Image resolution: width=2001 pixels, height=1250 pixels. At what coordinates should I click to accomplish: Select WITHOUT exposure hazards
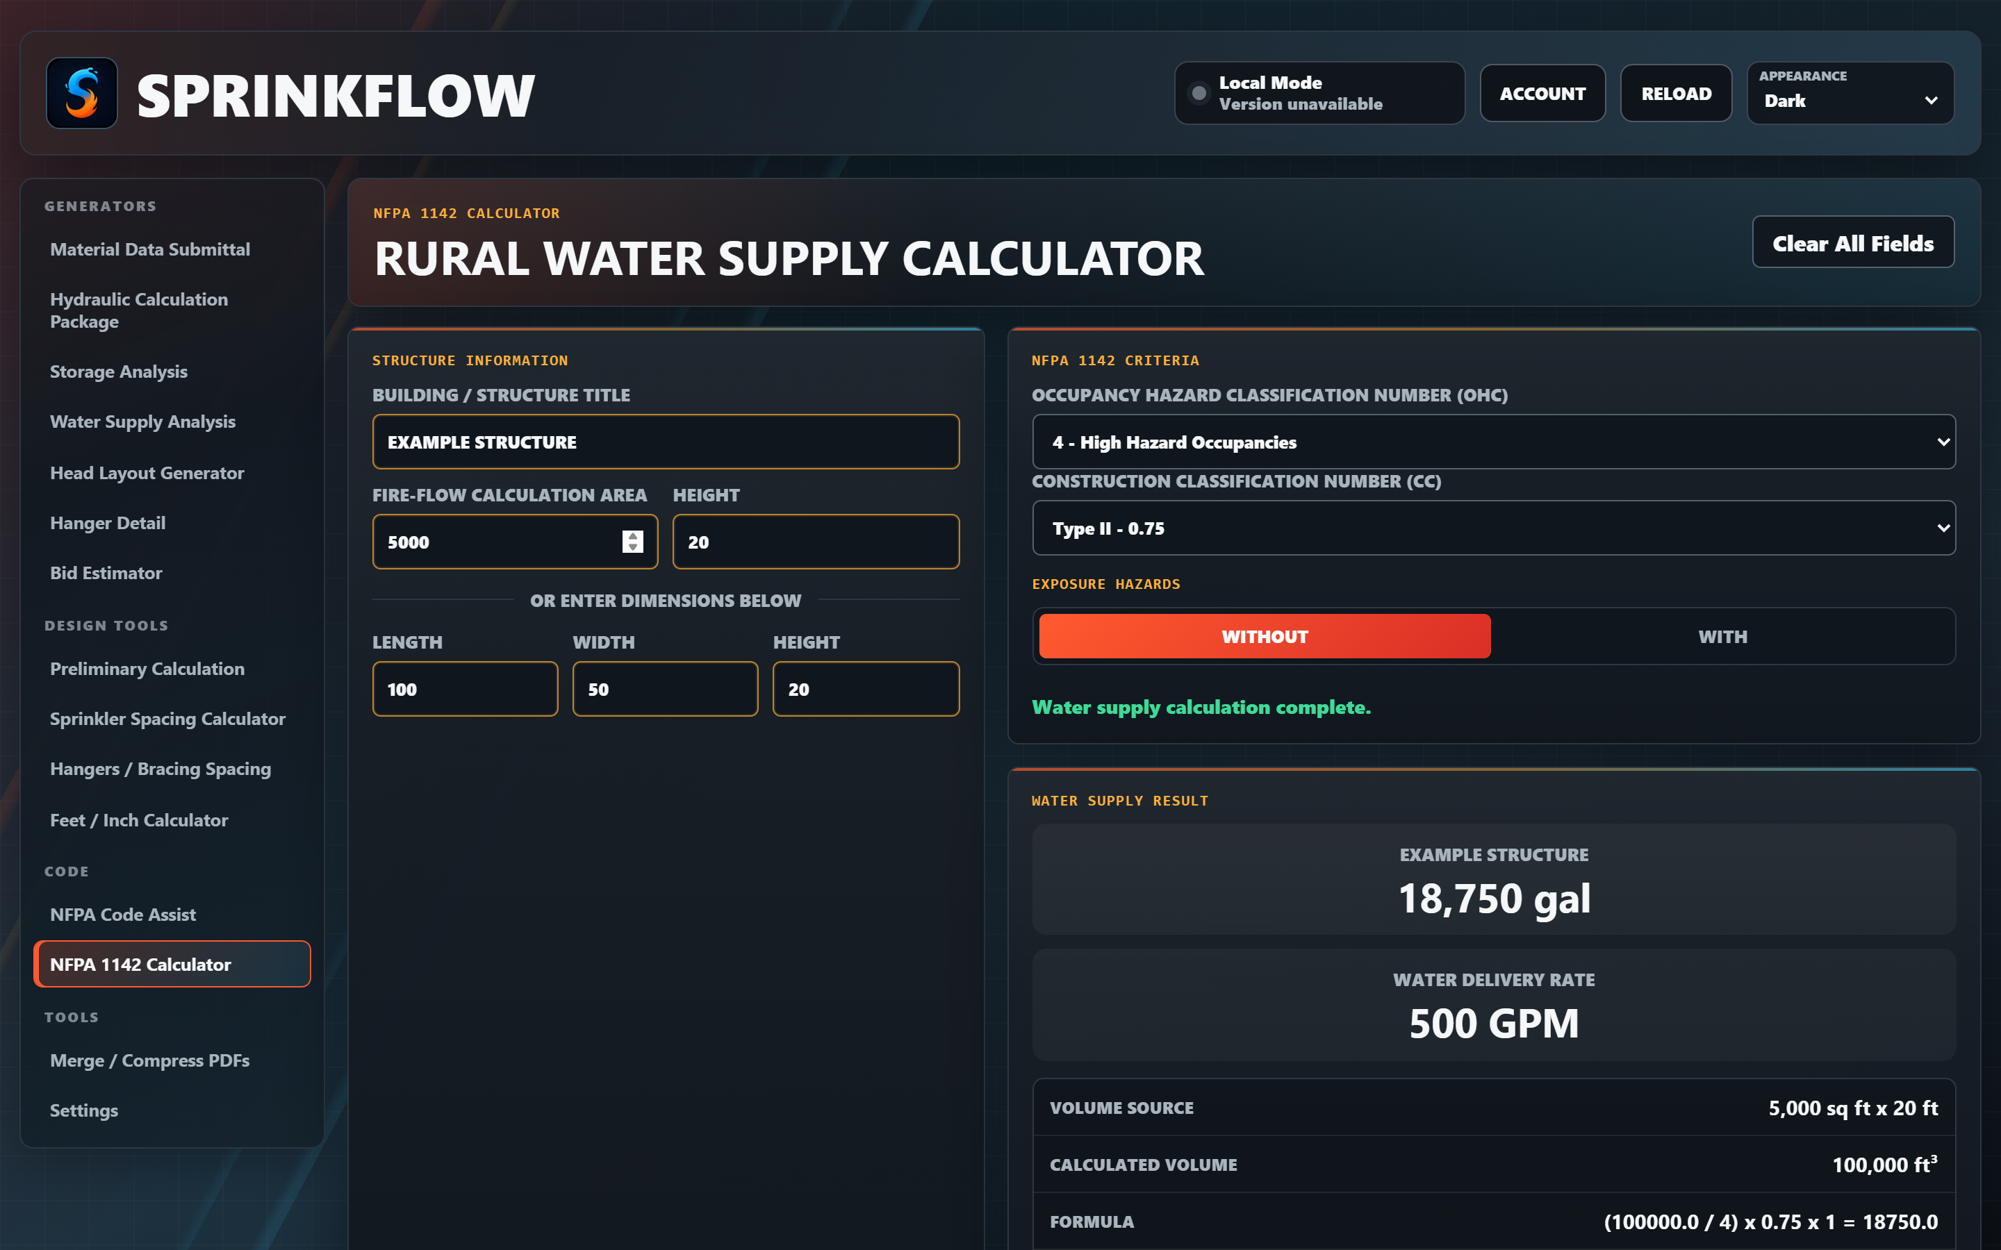pyautogui.click(x=1265, y=637)
